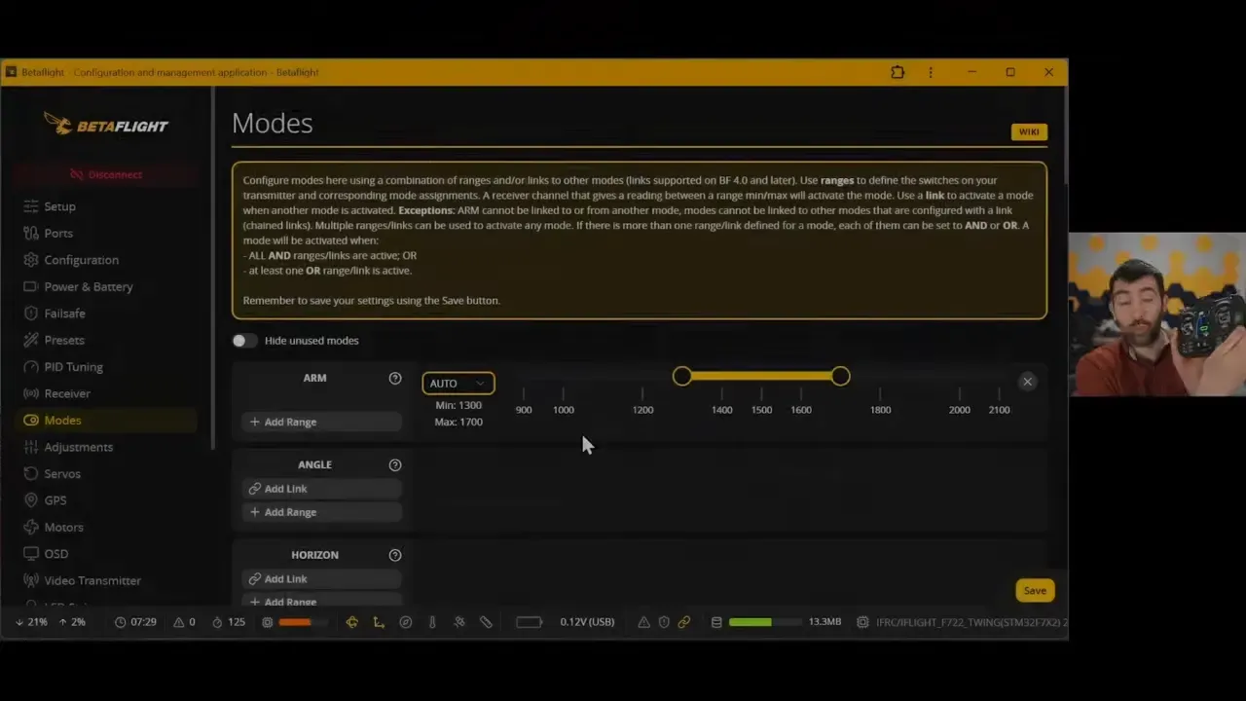Open the Ports tab
The height and width of the screenshot is (701, 1246).
pos(107,233)
